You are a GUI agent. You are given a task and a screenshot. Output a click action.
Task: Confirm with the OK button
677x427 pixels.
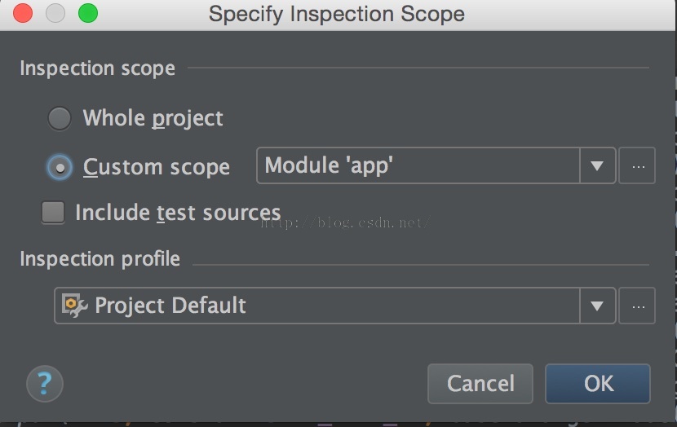pos(598,384)
